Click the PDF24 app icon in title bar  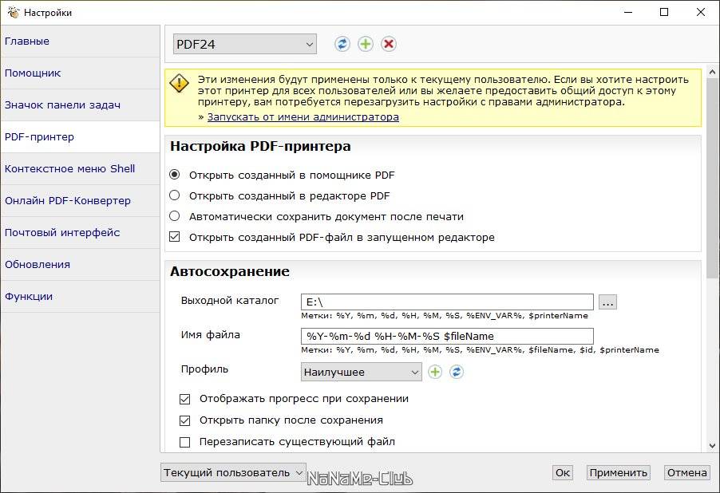tap(14, 13)
